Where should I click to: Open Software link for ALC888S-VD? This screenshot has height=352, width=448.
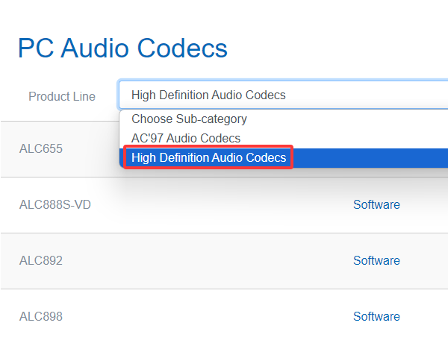376,204
